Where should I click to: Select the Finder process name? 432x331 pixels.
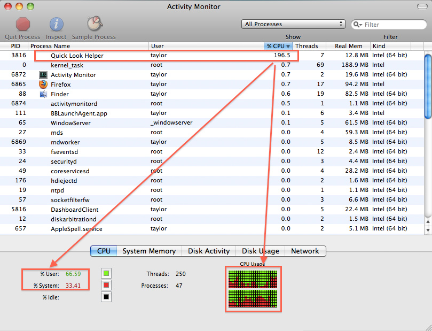pos(59,94)
